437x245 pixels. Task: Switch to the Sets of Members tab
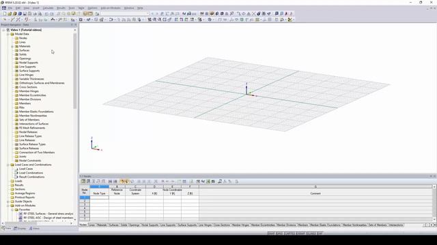[x=378, y=225]
